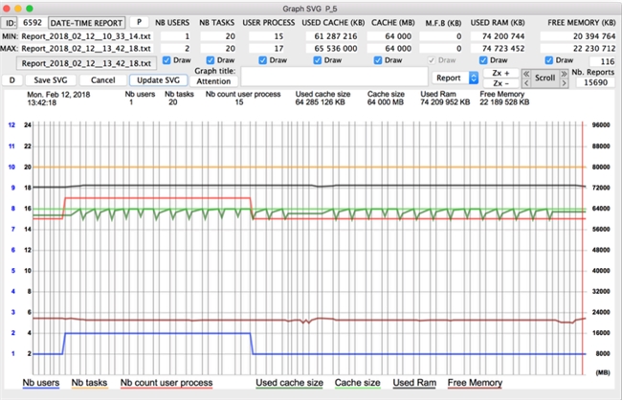
Task: Click the Cancel button
Action: (102, 80)
